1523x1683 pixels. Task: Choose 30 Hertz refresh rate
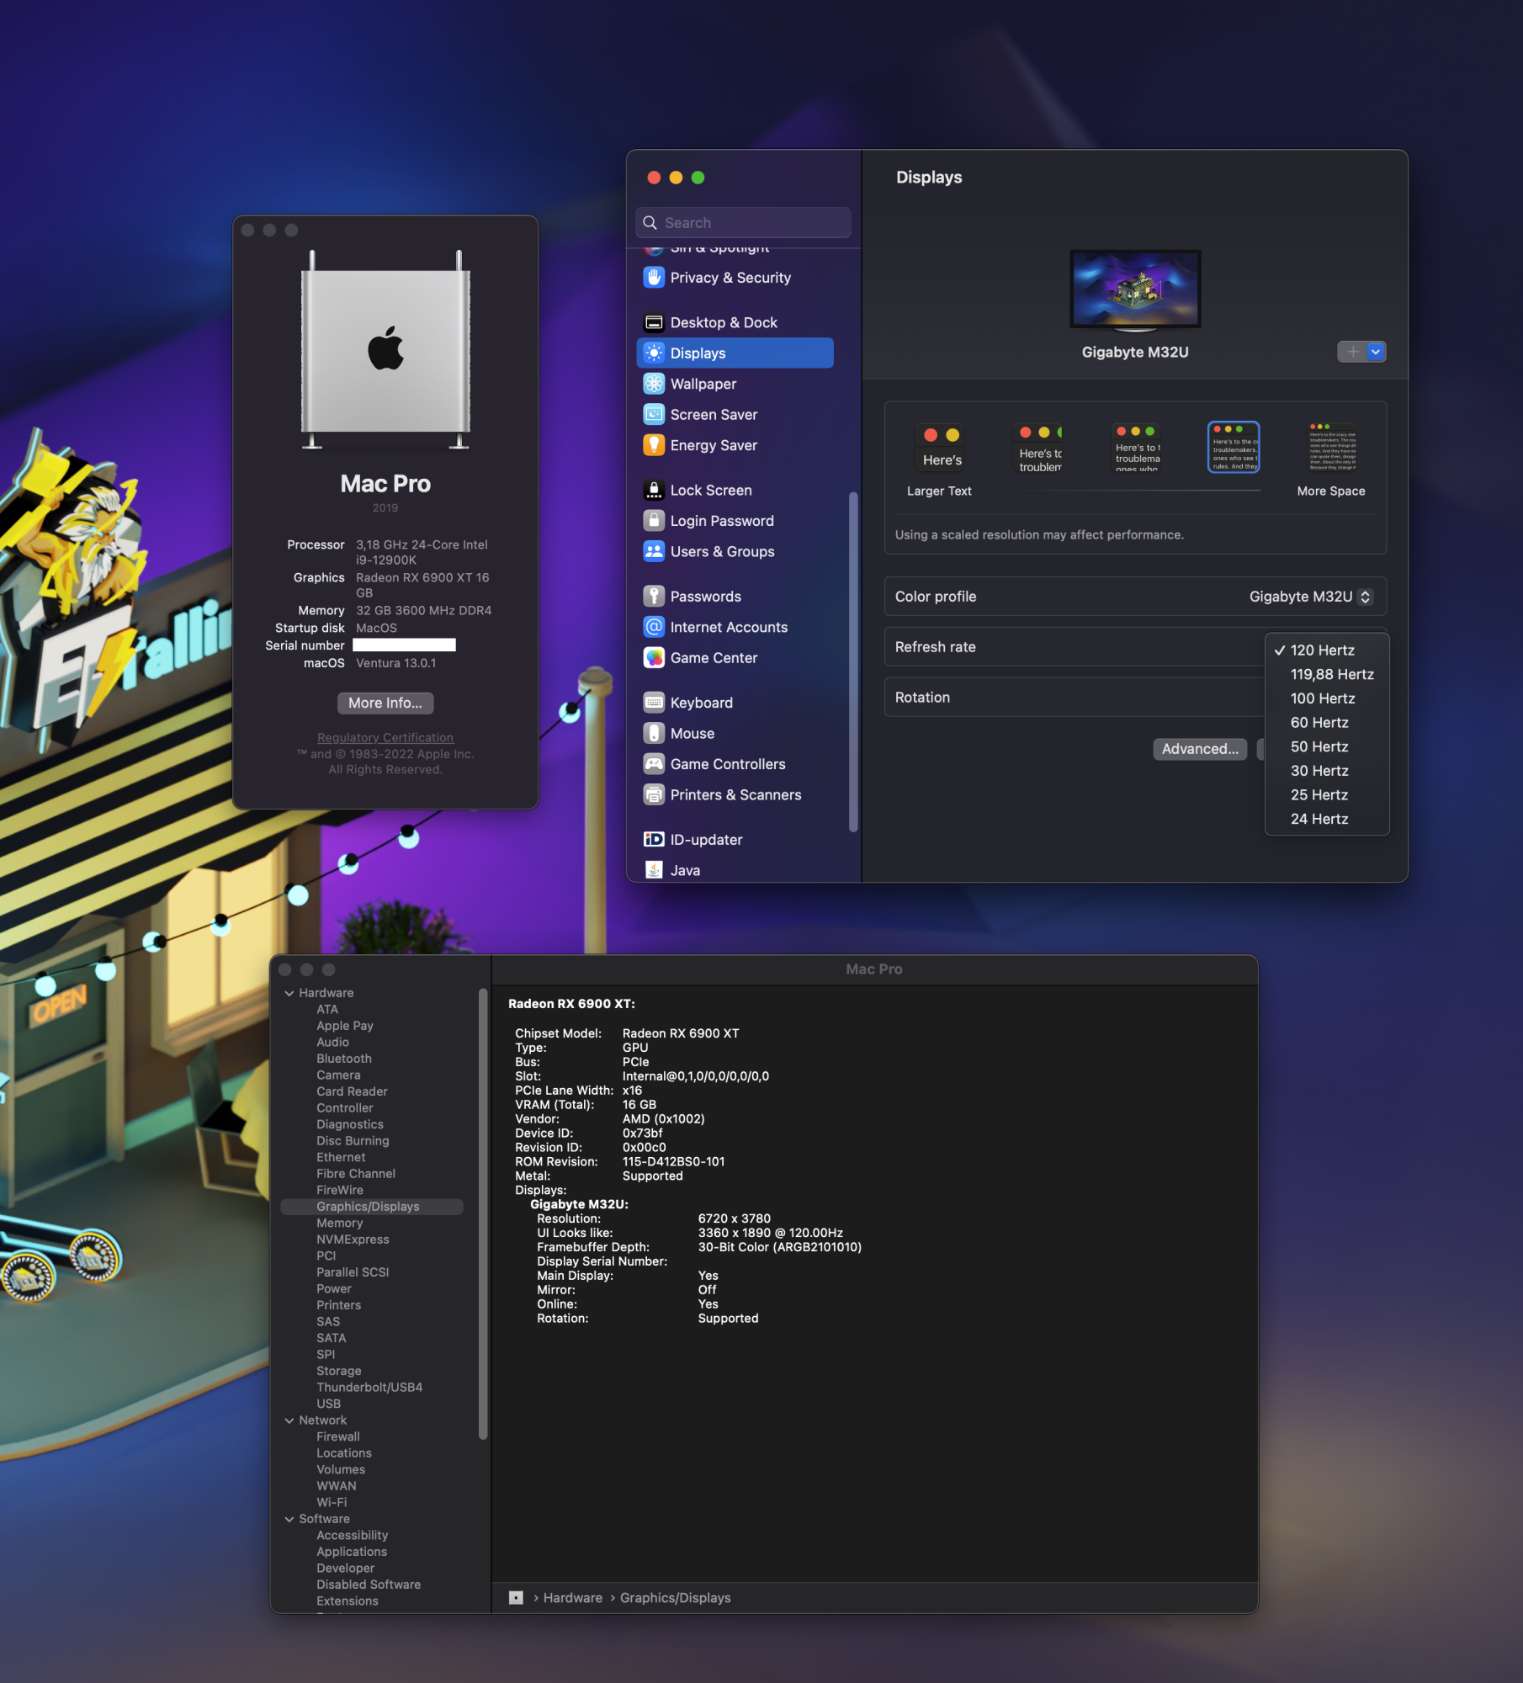pyautogui.click(x=1327, y=771)
